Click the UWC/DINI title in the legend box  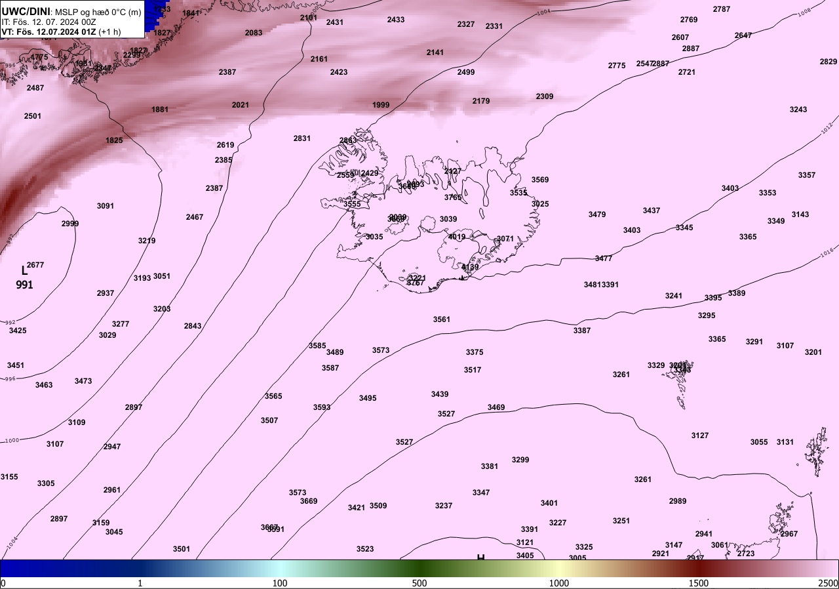pos(26,11)
